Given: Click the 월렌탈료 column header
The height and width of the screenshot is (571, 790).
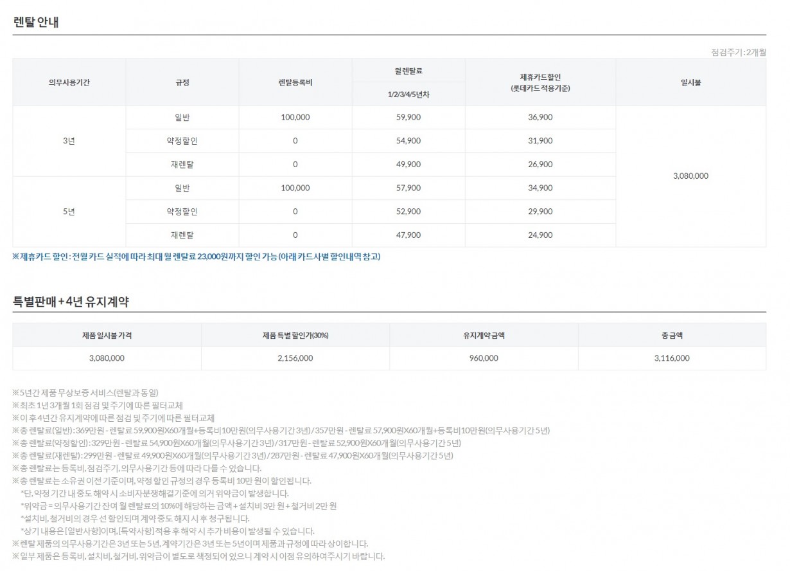Looking at the screenshot, I should 408,70.
